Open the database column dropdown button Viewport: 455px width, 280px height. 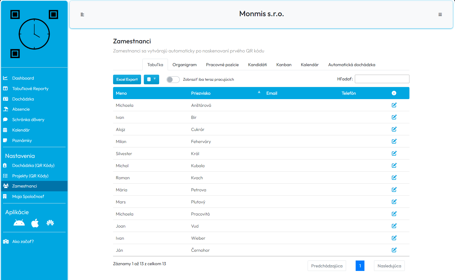[x=151, y=79]
